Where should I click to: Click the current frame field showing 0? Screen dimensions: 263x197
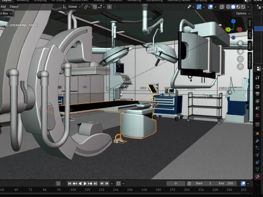[x=176, y=183]
